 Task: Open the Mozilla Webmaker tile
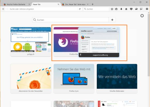[117, 79]
